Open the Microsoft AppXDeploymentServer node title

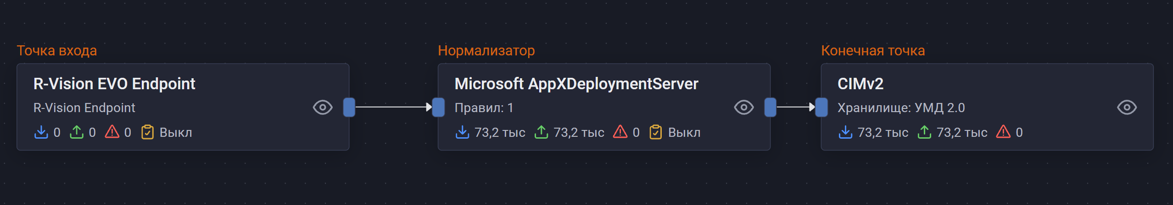[576, 84]
